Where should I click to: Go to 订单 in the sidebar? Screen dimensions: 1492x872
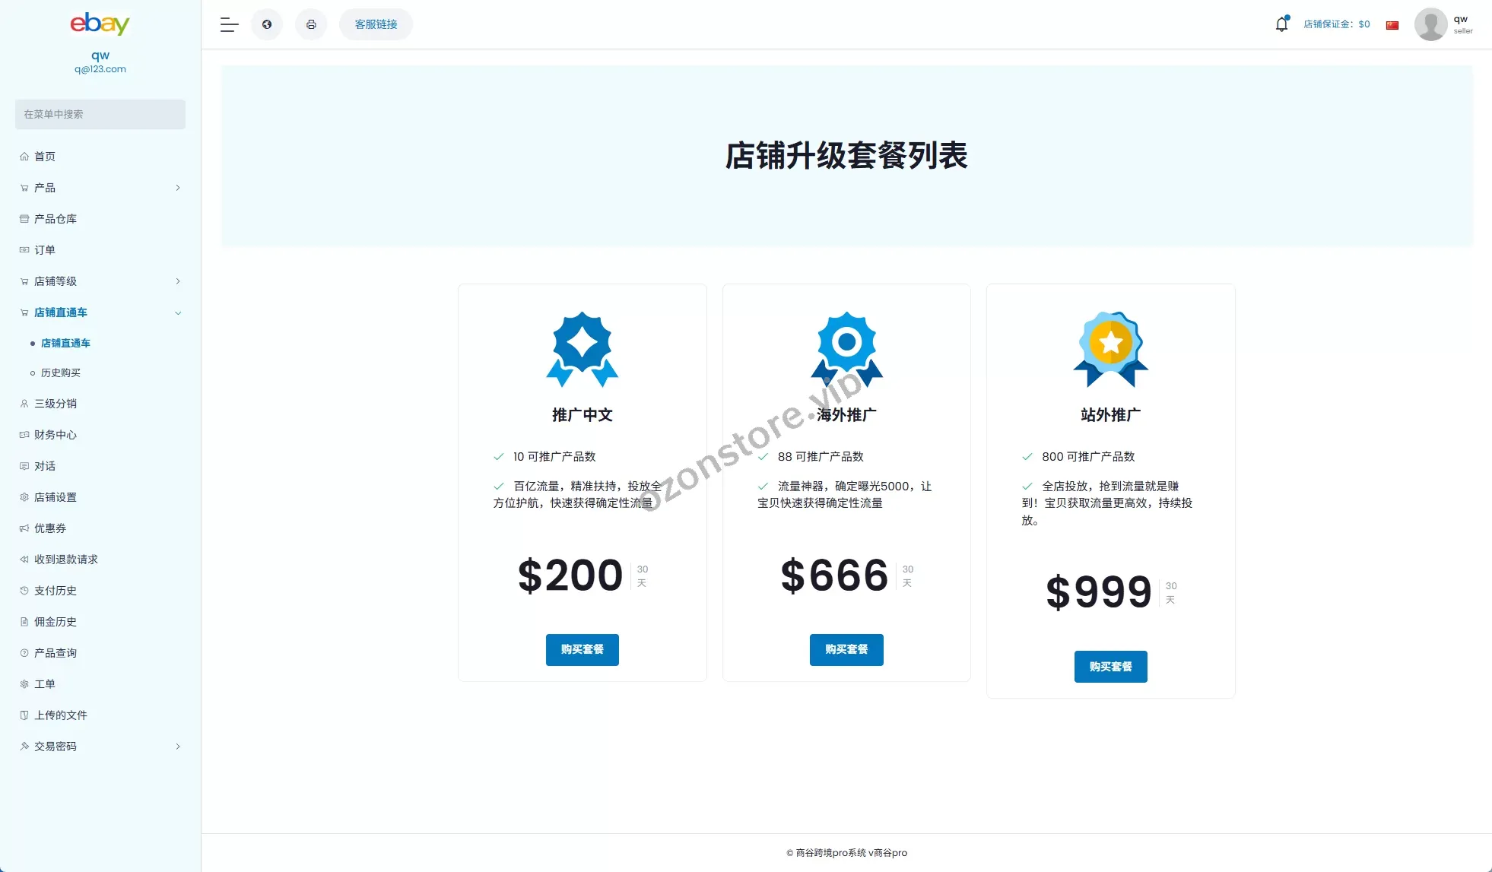(45, 250)
